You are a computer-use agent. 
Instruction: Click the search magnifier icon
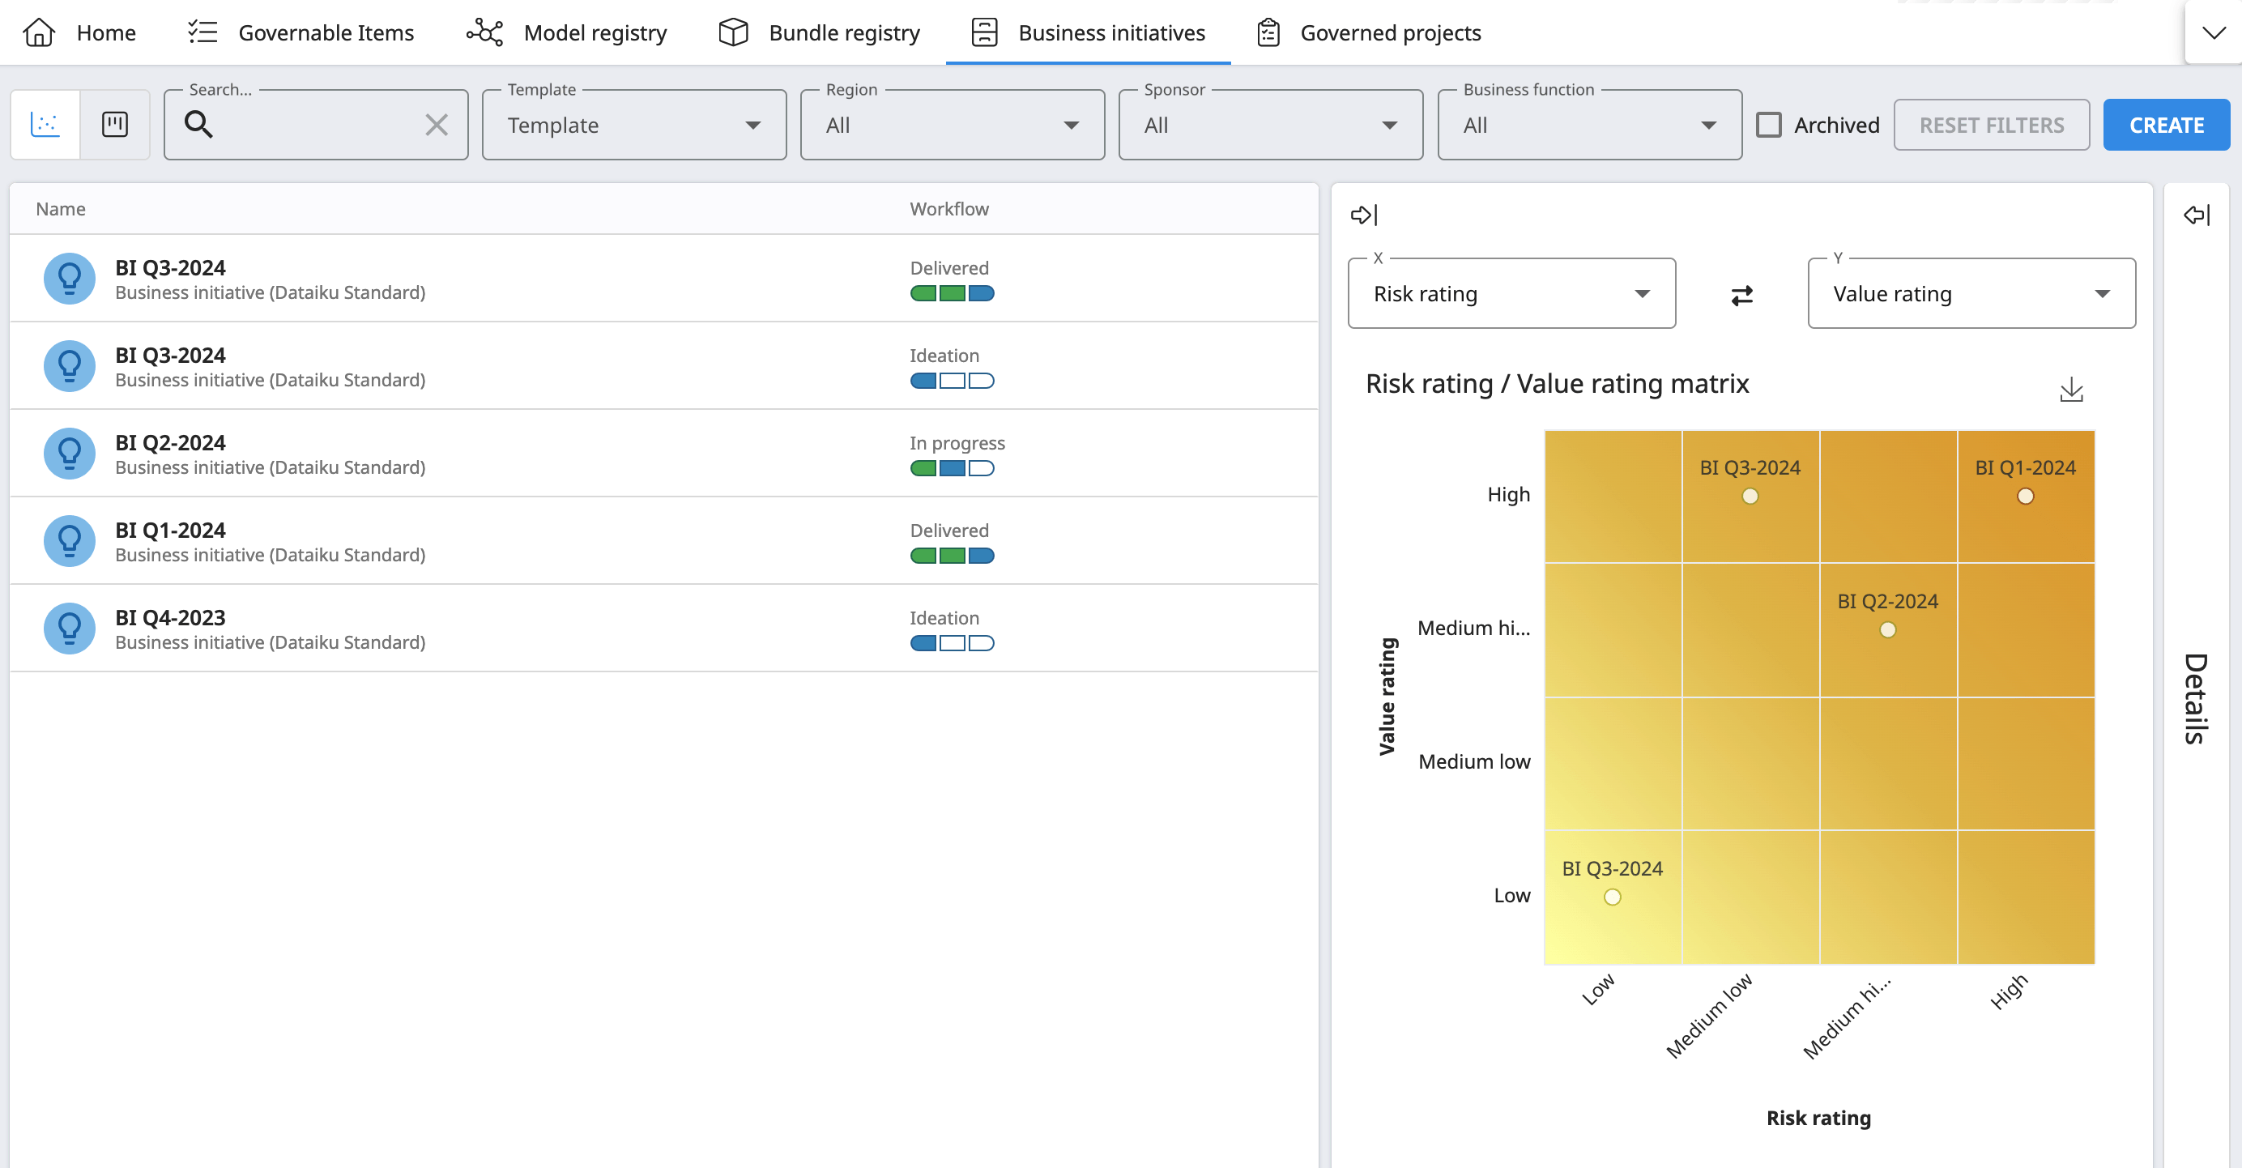click(198, 125)
